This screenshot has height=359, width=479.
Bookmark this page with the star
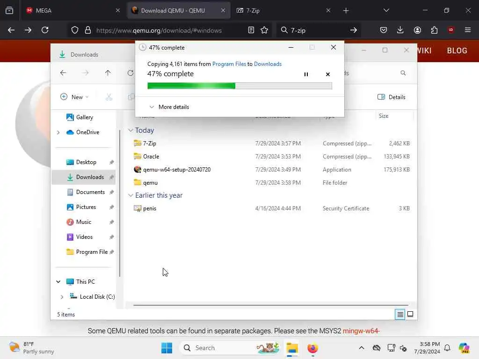point(264,30)
